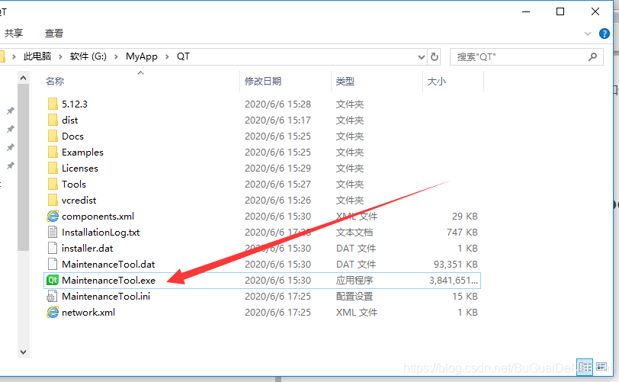Select the dist folder icon
Viewport: 619px width, 382px height.
coord(53,120)
